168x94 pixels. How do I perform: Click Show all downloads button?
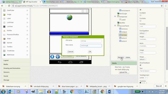point(159,86)
